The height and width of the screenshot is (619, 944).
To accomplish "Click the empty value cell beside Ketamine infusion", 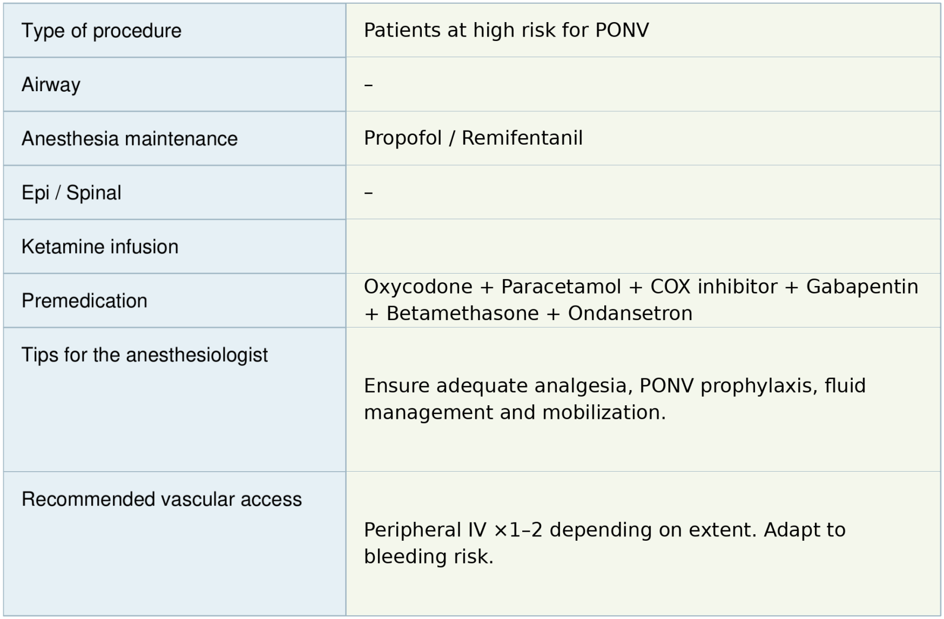I will pyautogui.click(x=643, y=246).
